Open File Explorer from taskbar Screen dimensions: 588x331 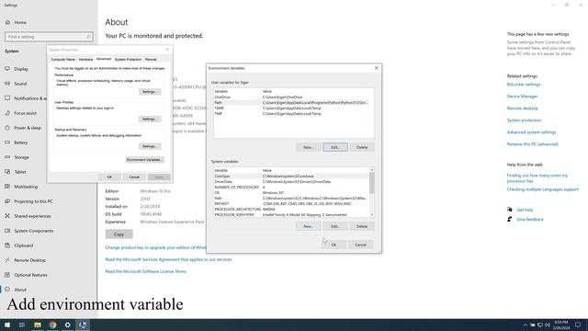(x=38, y=325)
